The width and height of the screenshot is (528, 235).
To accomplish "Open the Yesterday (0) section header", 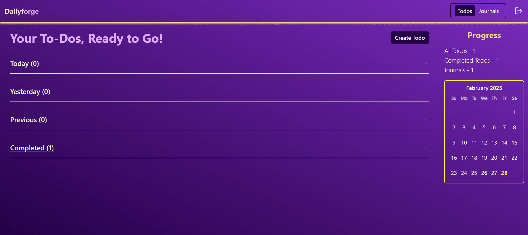I will (x=30, y=92).
